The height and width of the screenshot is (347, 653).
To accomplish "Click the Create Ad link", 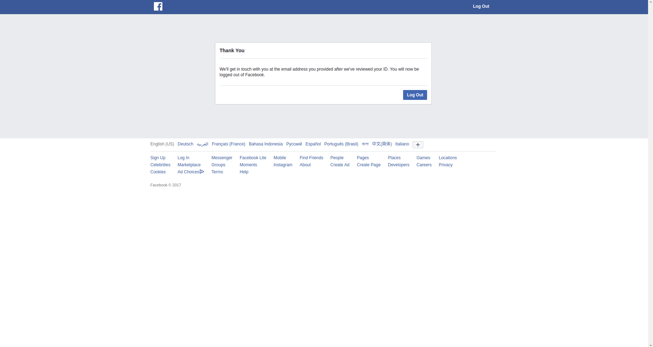I will click(340, 165).
